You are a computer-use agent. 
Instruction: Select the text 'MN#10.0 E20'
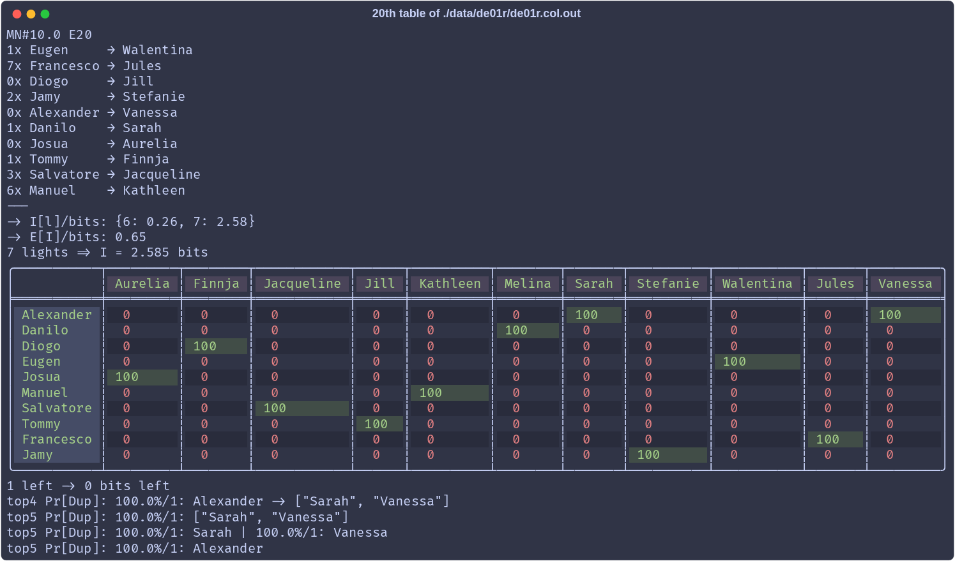coord(49,34)
